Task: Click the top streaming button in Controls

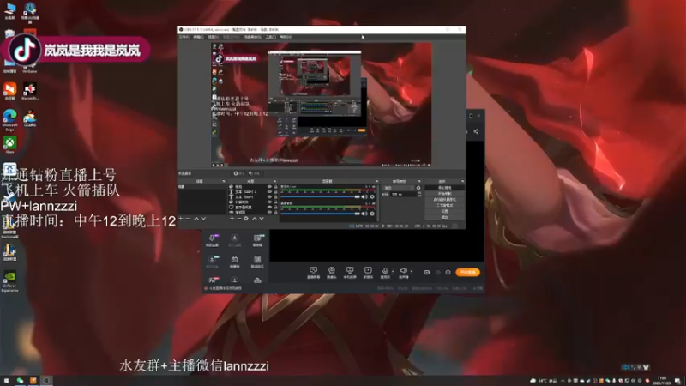Action: [444, 188]
